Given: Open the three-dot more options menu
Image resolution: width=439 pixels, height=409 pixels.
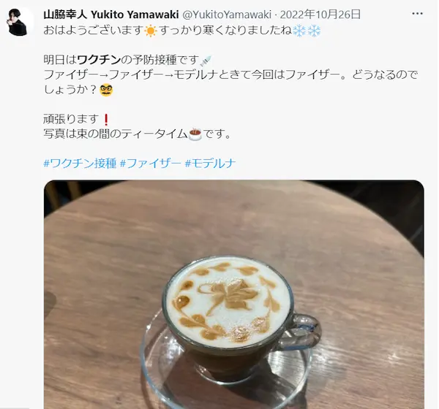Looking at the screenshot, I should (x=417, y=14).
